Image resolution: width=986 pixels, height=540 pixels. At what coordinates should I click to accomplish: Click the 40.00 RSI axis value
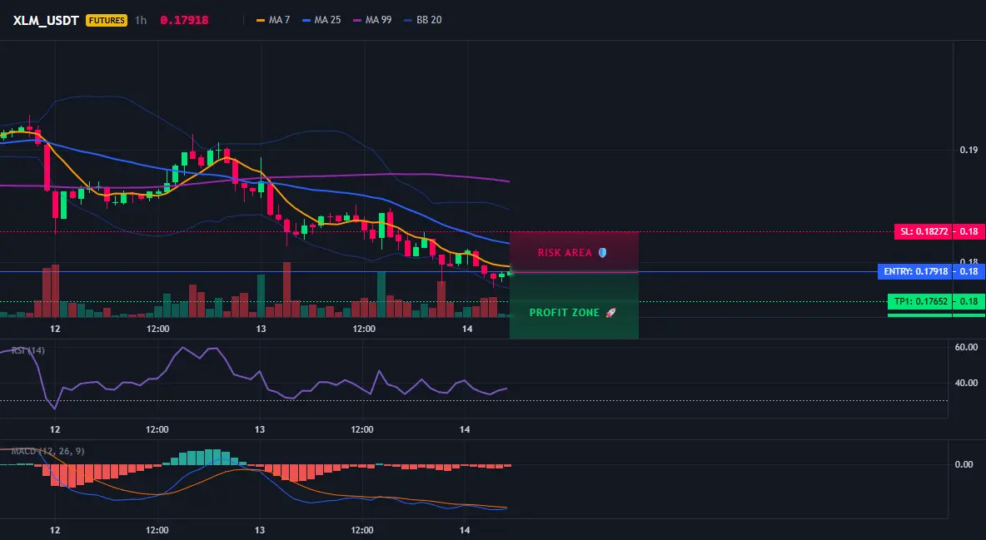(967, 383)
